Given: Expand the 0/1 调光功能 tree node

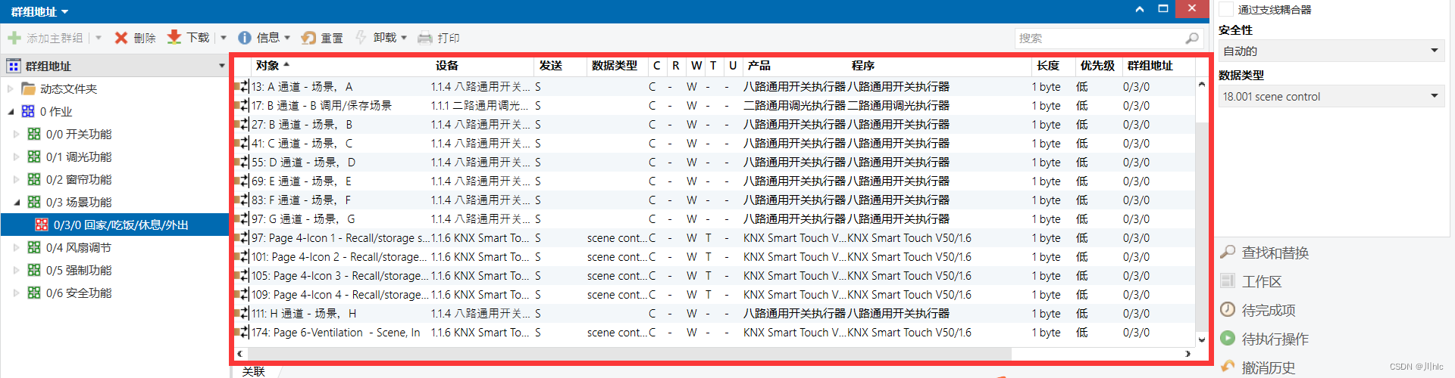Looking at the screenshot, I should (17, 157).
